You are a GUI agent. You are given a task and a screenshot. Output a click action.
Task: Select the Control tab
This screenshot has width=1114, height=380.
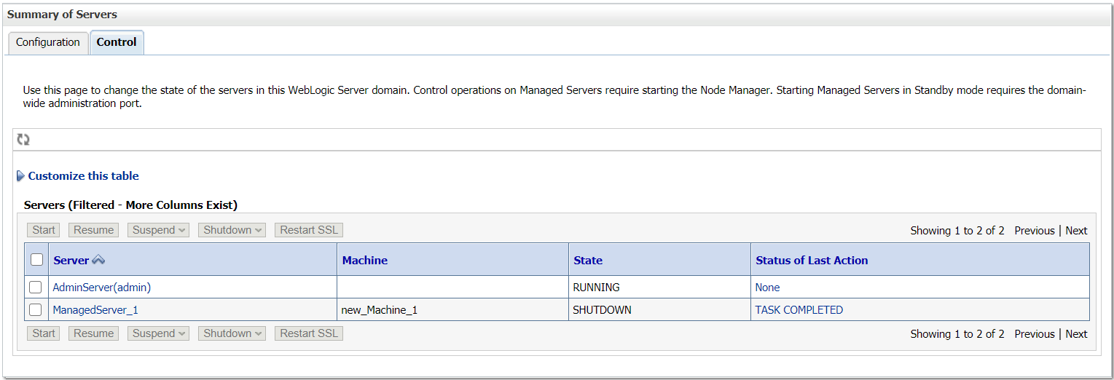[x=117, y=42]
